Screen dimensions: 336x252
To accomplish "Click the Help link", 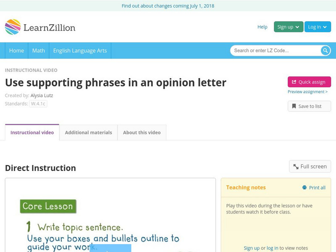I will pos(262,27).
